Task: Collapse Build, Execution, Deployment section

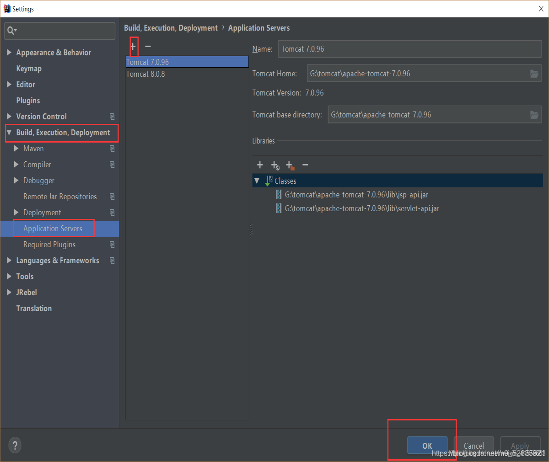Action: [9, 133]
